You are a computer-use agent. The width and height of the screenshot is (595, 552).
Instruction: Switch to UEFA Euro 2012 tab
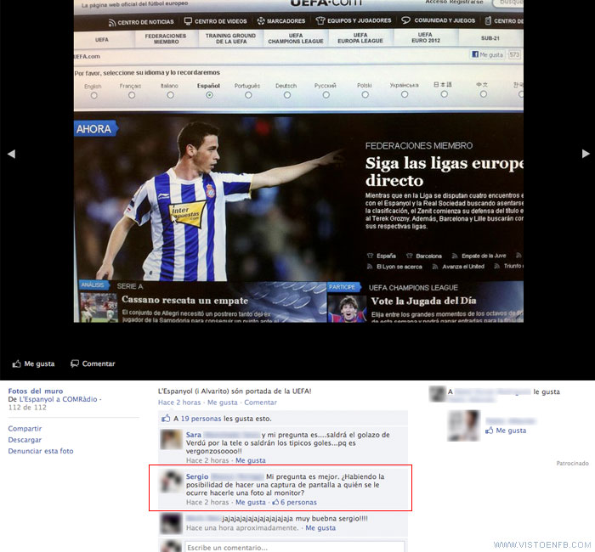[426, 37]
